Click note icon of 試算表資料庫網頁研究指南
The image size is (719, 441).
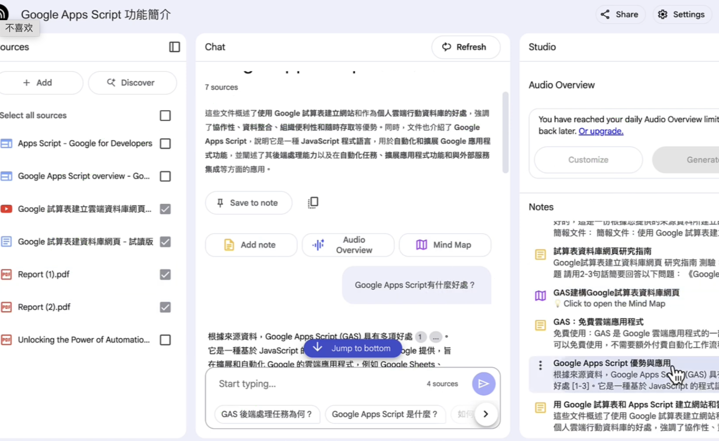coord(540,255)
